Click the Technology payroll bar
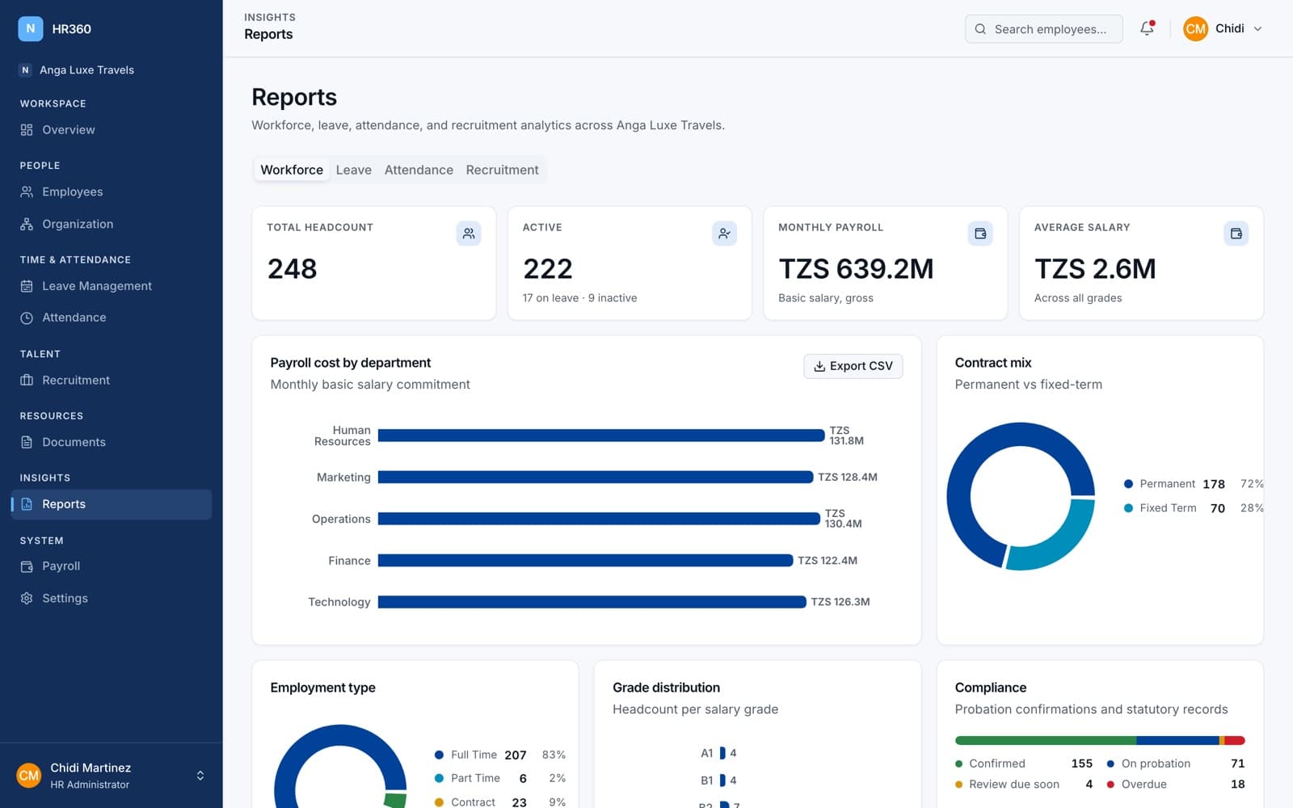 point(592,602)
